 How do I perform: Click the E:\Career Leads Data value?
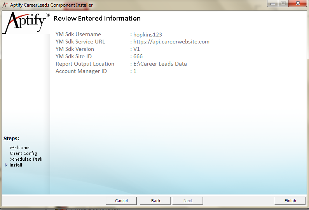(160, 64)
